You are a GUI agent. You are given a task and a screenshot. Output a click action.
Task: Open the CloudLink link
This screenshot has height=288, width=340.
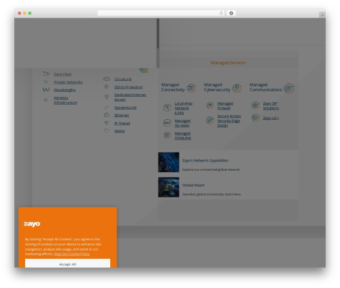[123, 79]
